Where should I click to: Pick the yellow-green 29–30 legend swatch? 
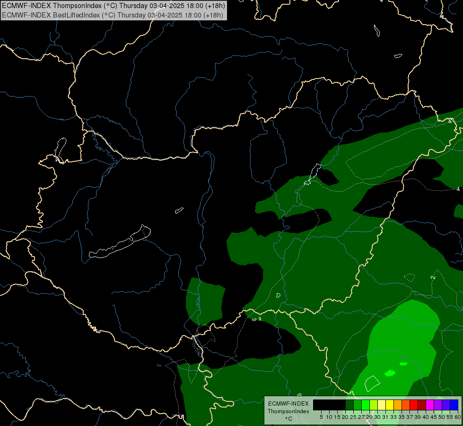(374, 405)
